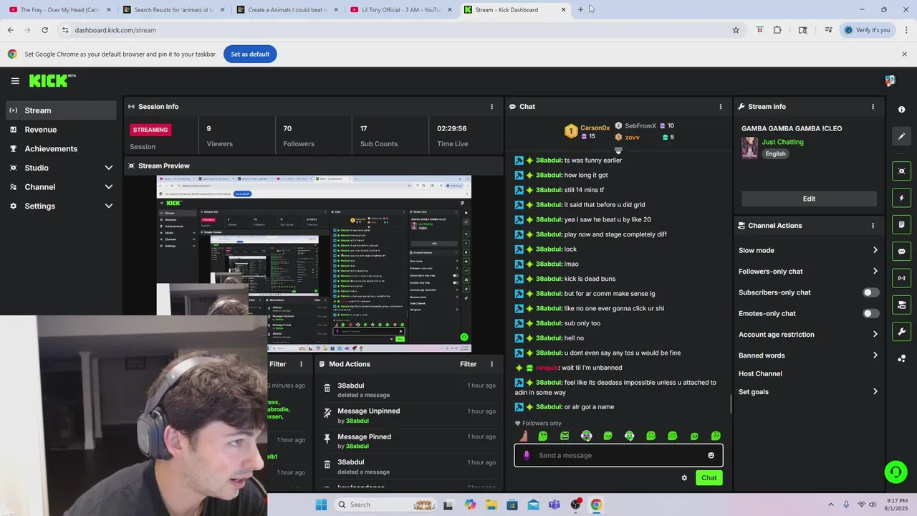The width and height of the screenshot is (917, 516).
Task: Bookmark this page with star icon
Action: pos(736,30)
